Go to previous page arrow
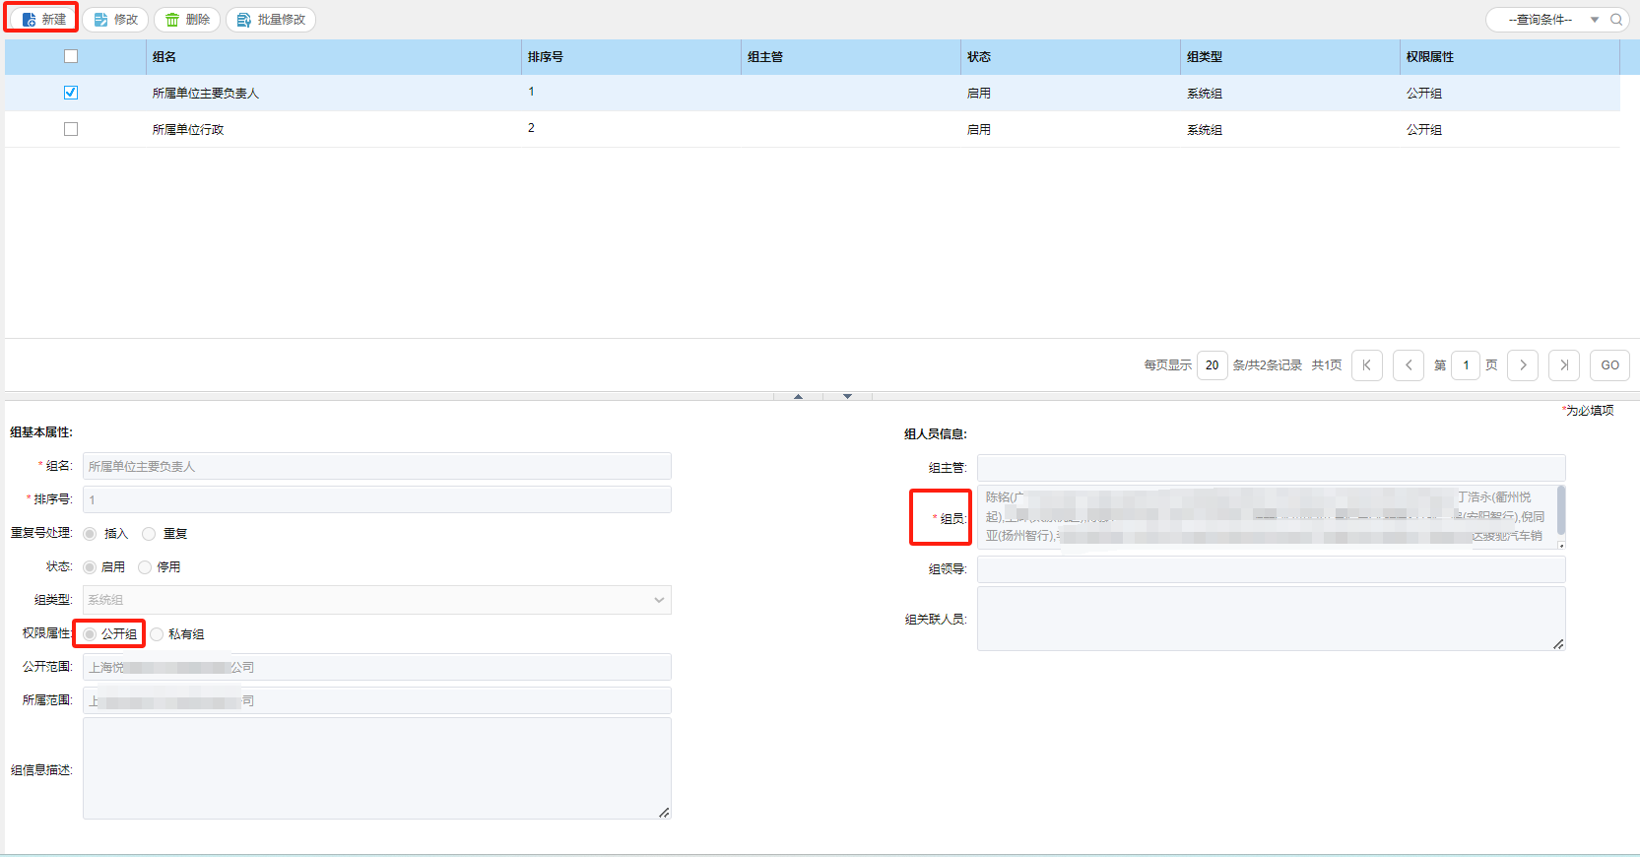Image resolution: width=1640 pixels, height=857 pixels. [1409, 365]
